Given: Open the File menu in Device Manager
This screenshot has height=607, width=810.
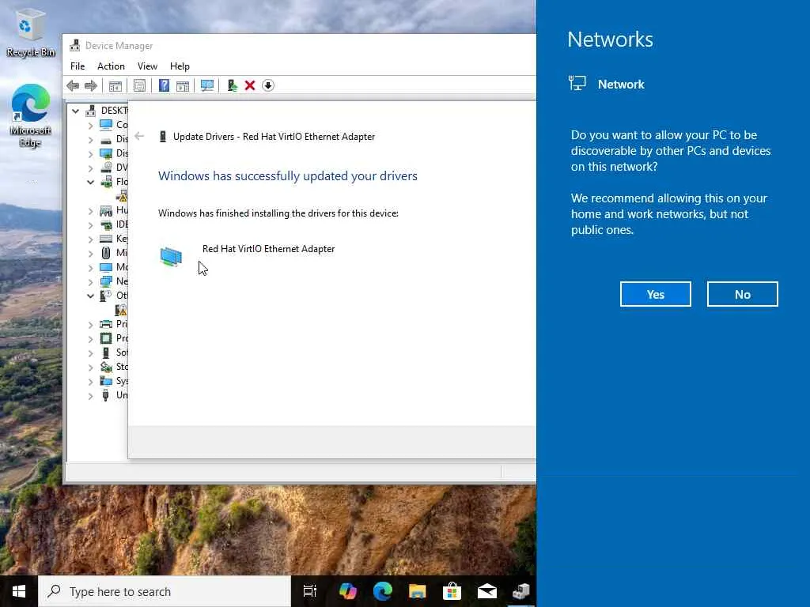Looking at the screenshot, I should click(x=78, y=66).
